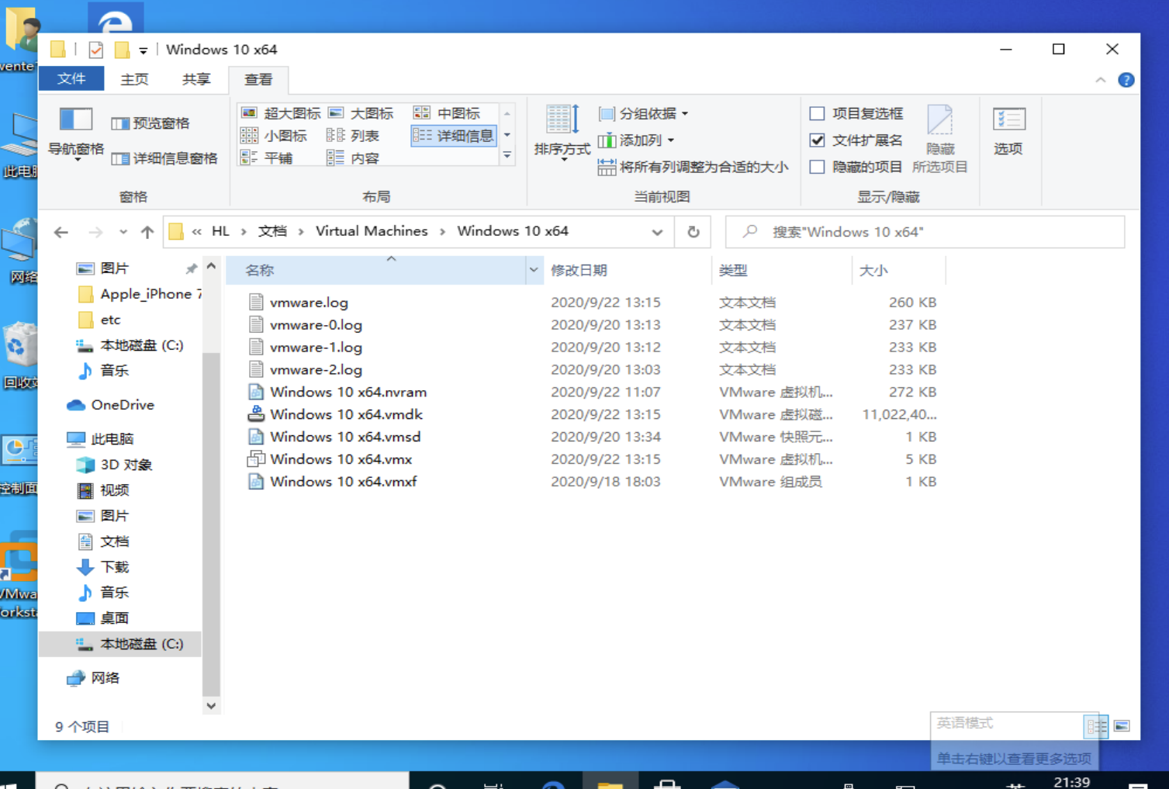1169x789 pixels.
Task: Open the Add columns (添加列) dropdown
Action: point(636,140)
